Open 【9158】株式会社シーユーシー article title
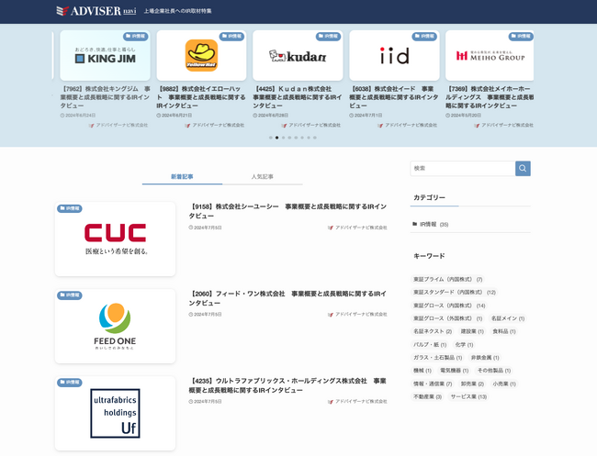 (x=287, y=211)
